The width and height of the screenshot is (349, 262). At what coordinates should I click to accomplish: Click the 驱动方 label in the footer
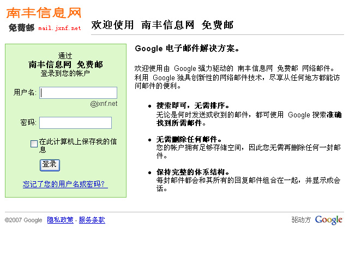(301, 220)
